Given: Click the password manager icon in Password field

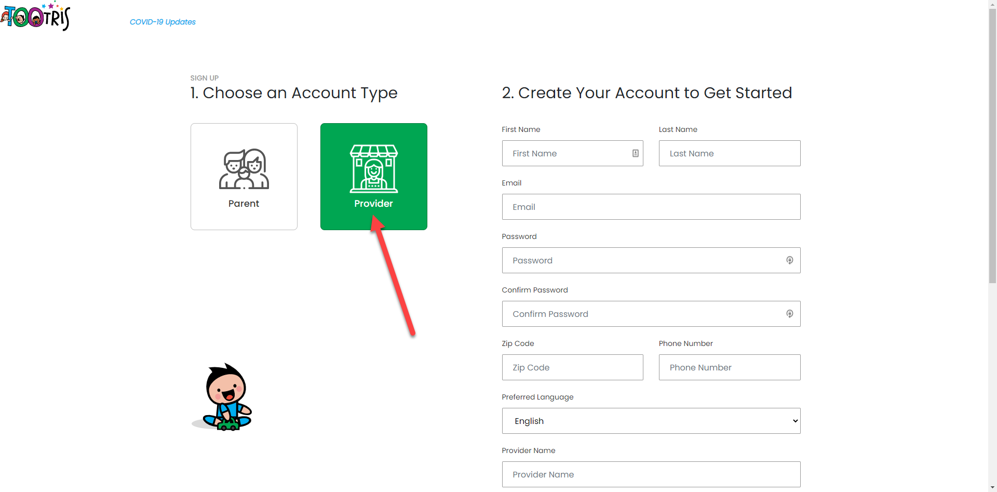Looking at the screenshot, I should tap(789, 260).
